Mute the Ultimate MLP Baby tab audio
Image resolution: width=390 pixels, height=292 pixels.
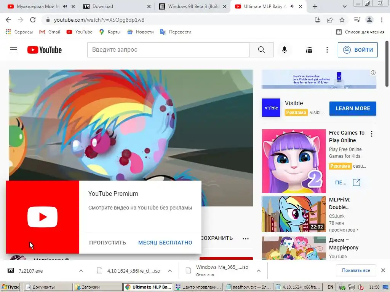[292, 6]
